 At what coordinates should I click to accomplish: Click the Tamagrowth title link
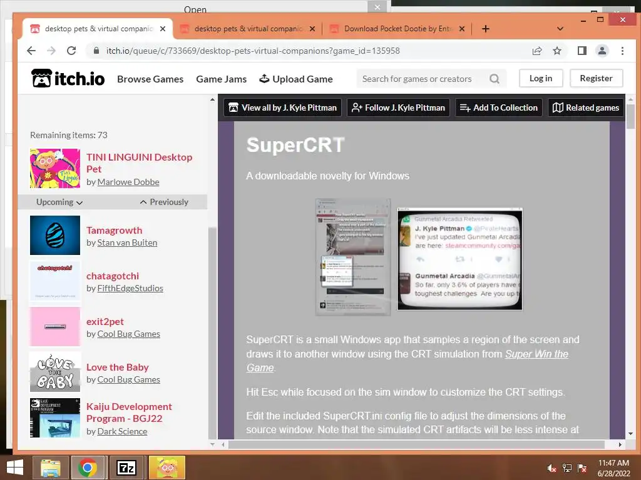114,230
